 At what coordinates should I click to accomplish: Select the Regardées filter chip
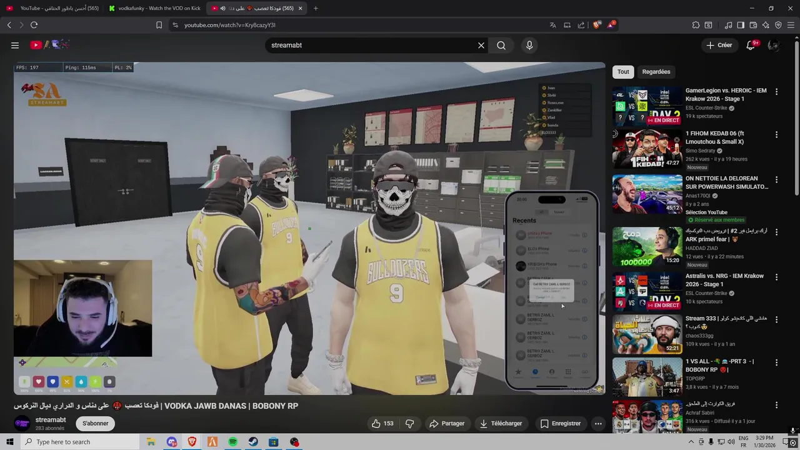[656, 72]
